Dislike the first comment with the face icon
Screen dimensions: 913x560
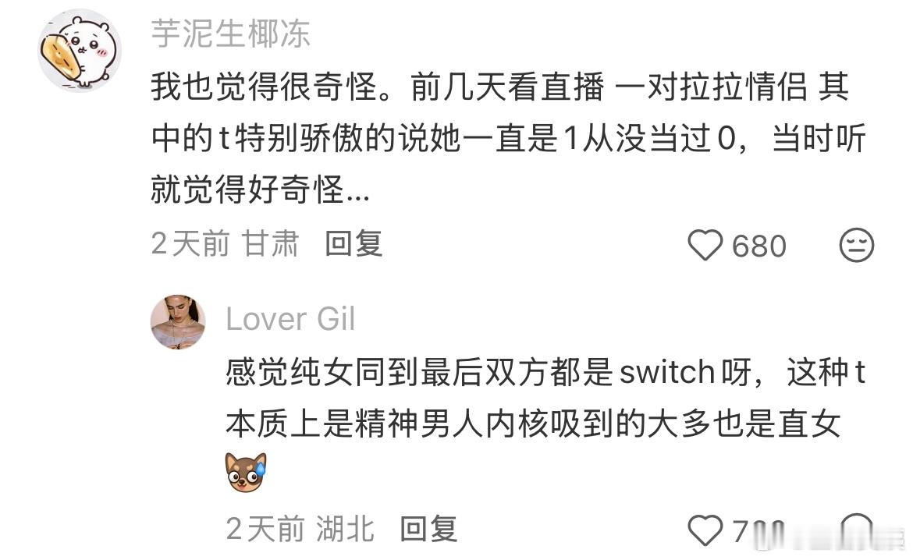point(857,245)
